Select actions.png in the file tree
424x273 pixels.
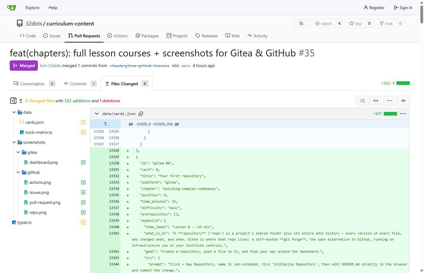click(x=40, y=182)
